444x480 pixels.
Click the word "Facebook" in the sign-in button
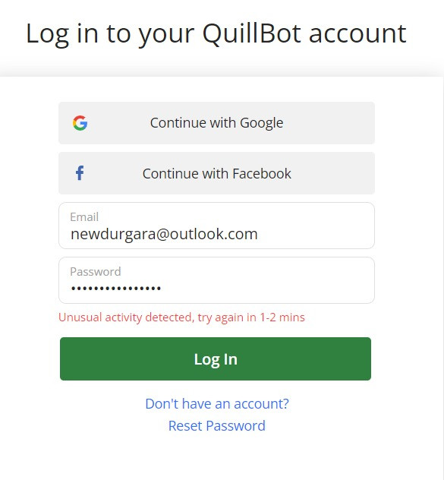(262, 174)
